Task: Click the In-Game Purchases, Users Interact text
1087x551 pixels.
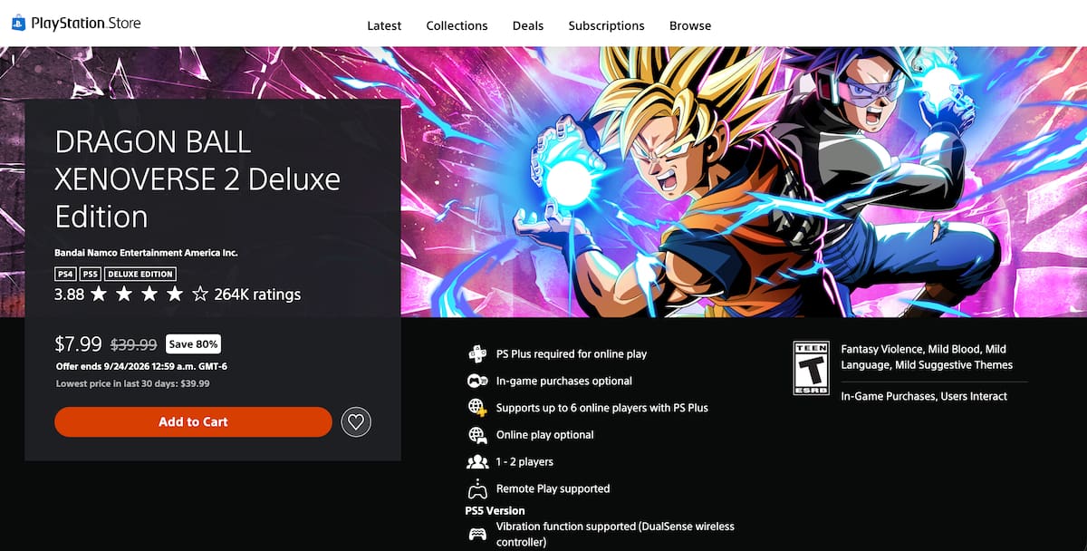Action: [x=924, y=396]
